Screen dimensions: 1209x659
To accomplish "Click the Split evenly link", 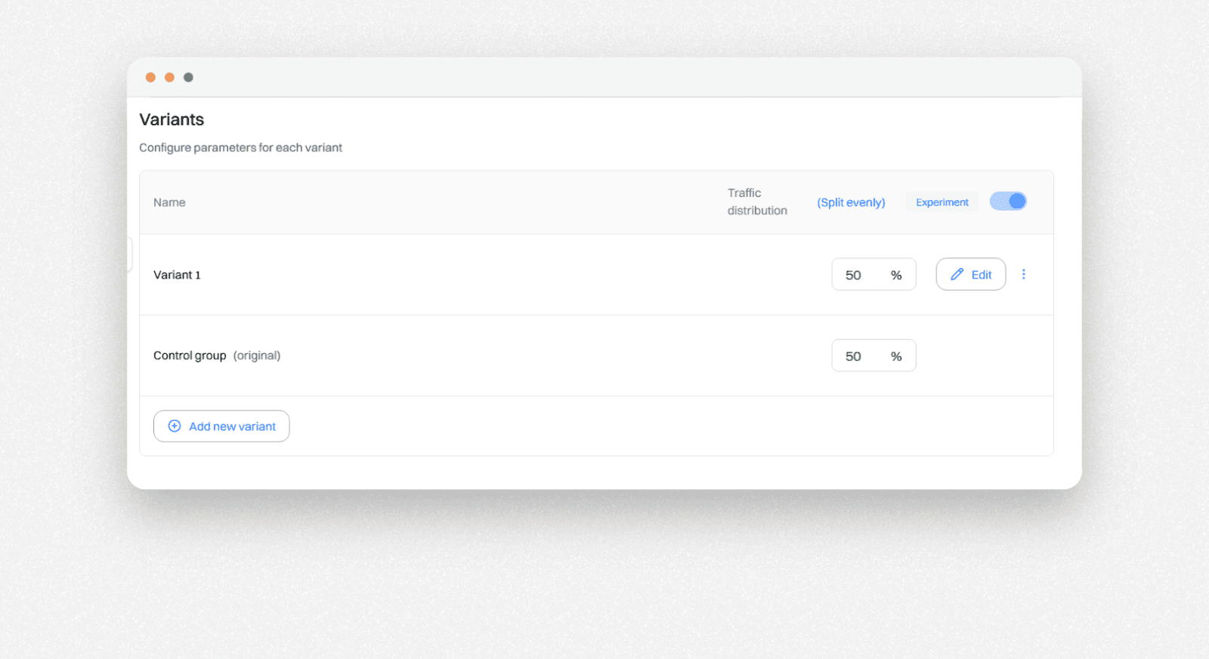I will pos(851,202).
